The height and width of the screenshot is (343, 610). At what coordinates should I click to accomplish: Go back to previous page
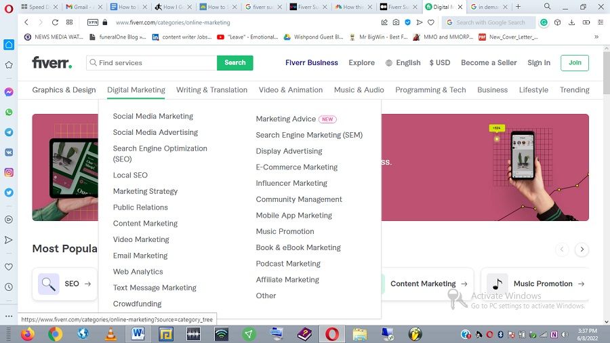click(x=26, y=22)
